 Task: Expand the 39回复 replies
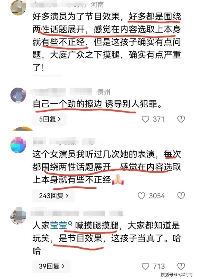51,266
